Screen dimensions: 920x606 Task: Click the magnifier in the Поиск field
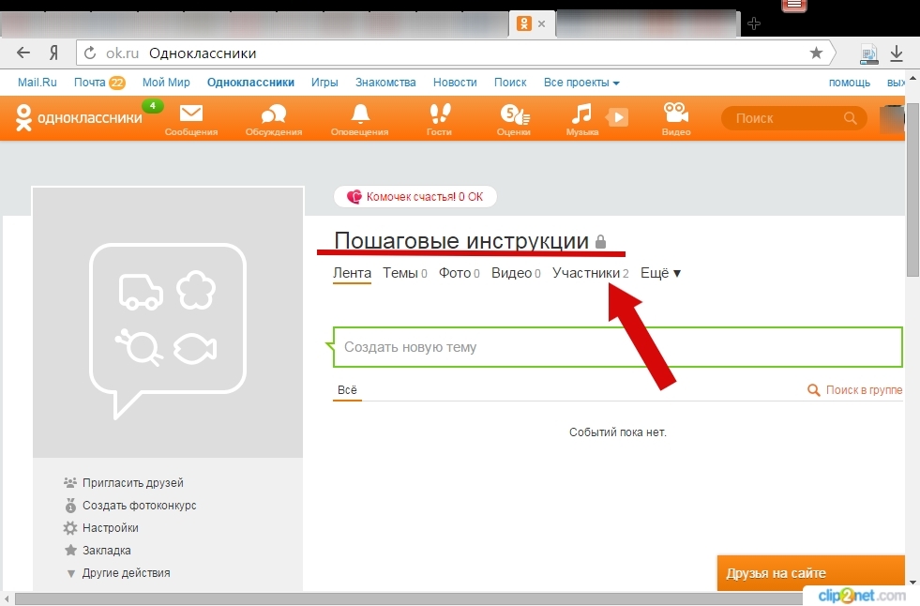click(x=851, y=118)
